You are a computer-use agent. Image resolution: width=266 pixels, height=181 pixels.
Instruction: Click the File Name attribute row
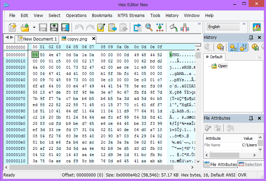(x=231, y=145)
